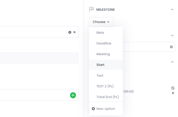Remove item with X beside left gear
The image size is (178, 117).
point(74,32)
